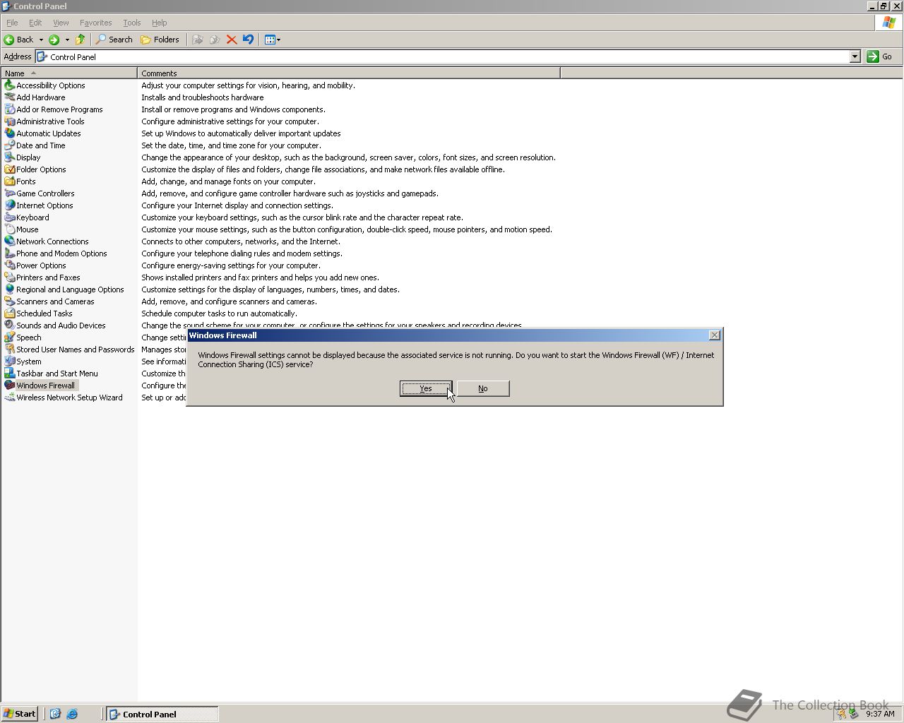Open Game Controllers icon

click(9, 193)
